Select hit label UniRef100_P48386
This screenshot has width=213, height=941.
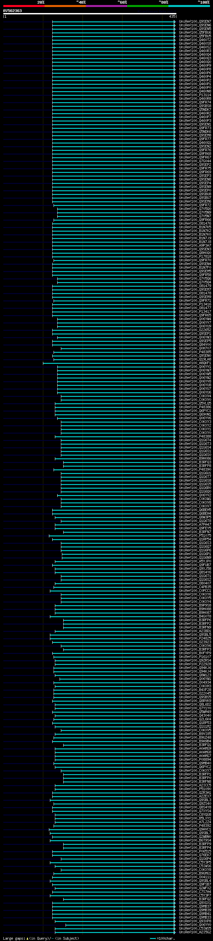[195, 407]
